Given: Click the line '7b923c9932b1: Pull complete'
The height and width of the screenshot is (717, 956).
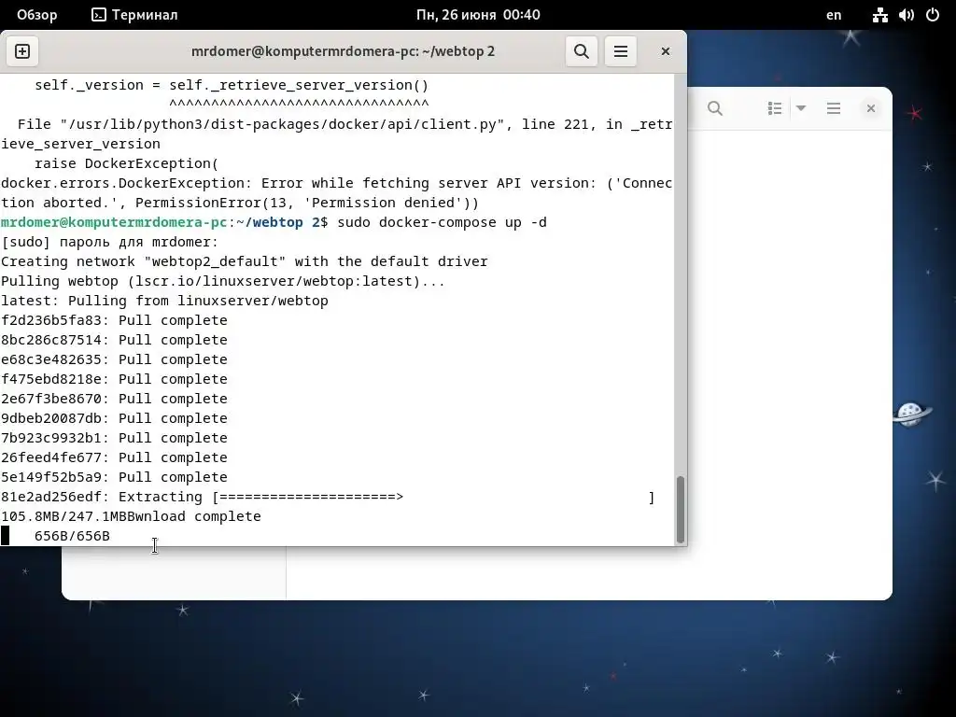Looking at the screenshot, I should [114, 438].
